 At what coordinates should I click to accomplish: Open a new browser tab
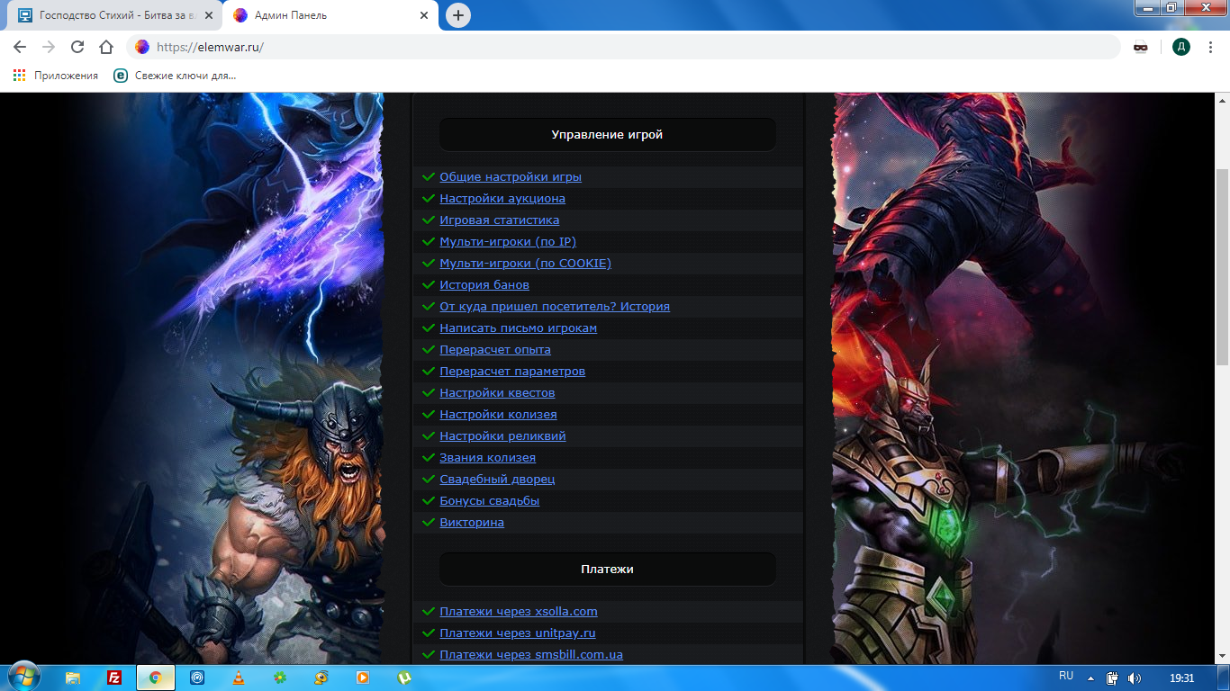point(458,15)
